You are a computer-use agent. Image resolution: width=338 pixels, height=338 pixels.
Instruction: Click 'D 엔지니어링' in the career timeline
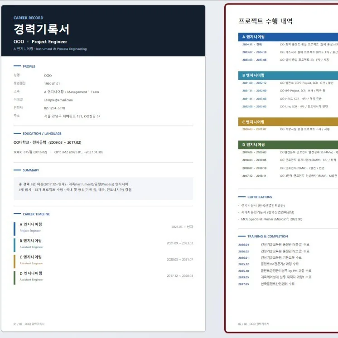[31, 273]
